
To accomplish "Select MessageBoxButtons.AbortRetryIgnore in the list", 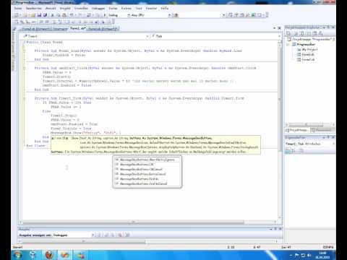I will tap(147, 160).
